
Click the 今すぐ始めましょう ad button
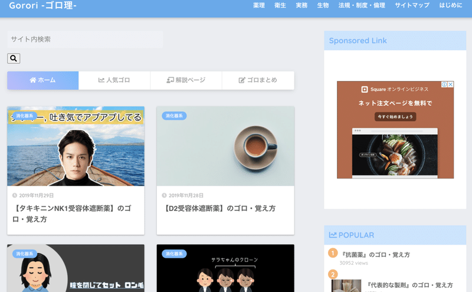[395, 116]
